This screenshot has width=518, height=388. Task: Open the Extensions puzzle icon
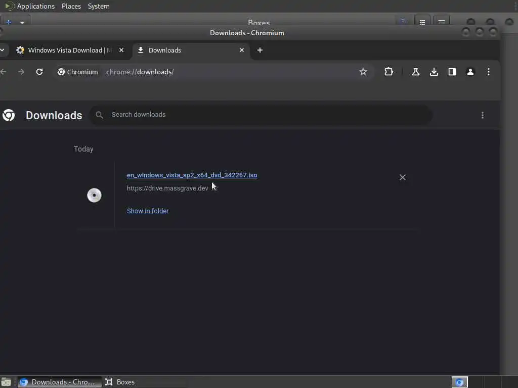[x=389, y=72]
